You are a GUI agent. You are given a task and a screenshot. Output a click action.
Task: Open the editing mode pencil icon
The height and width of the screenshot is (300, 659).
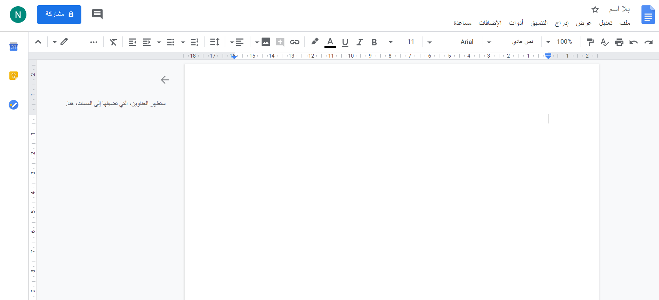click(x=64, y=42)
